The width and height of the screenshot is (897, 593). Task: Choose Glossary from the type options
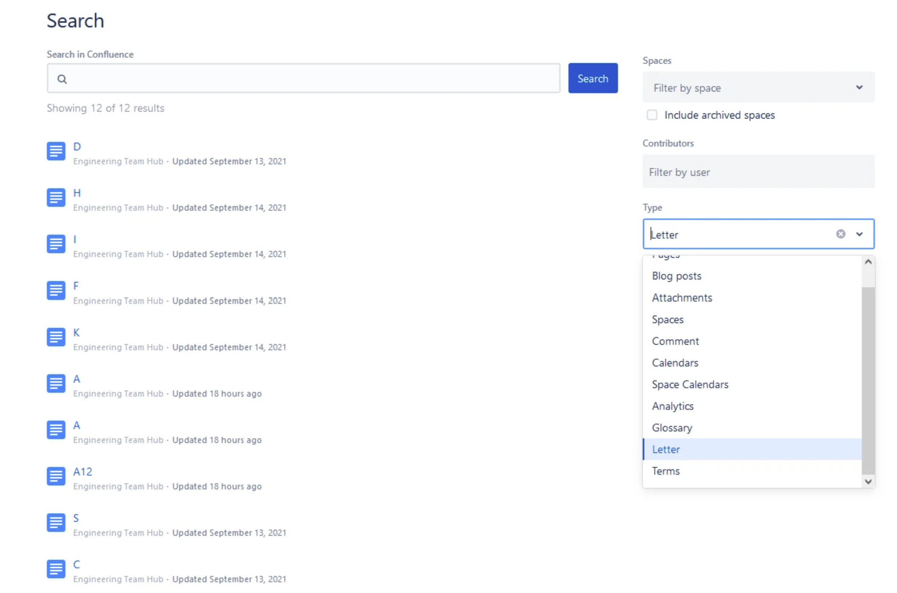672,428
